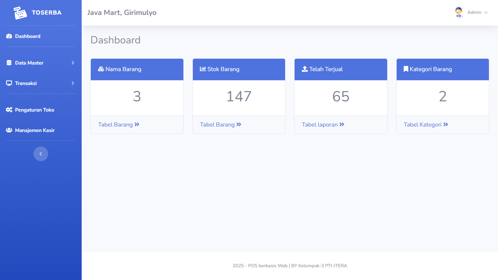Click the bar chart icon on Stok Barang card
The image size is (498, 280).
click(203, 69)
